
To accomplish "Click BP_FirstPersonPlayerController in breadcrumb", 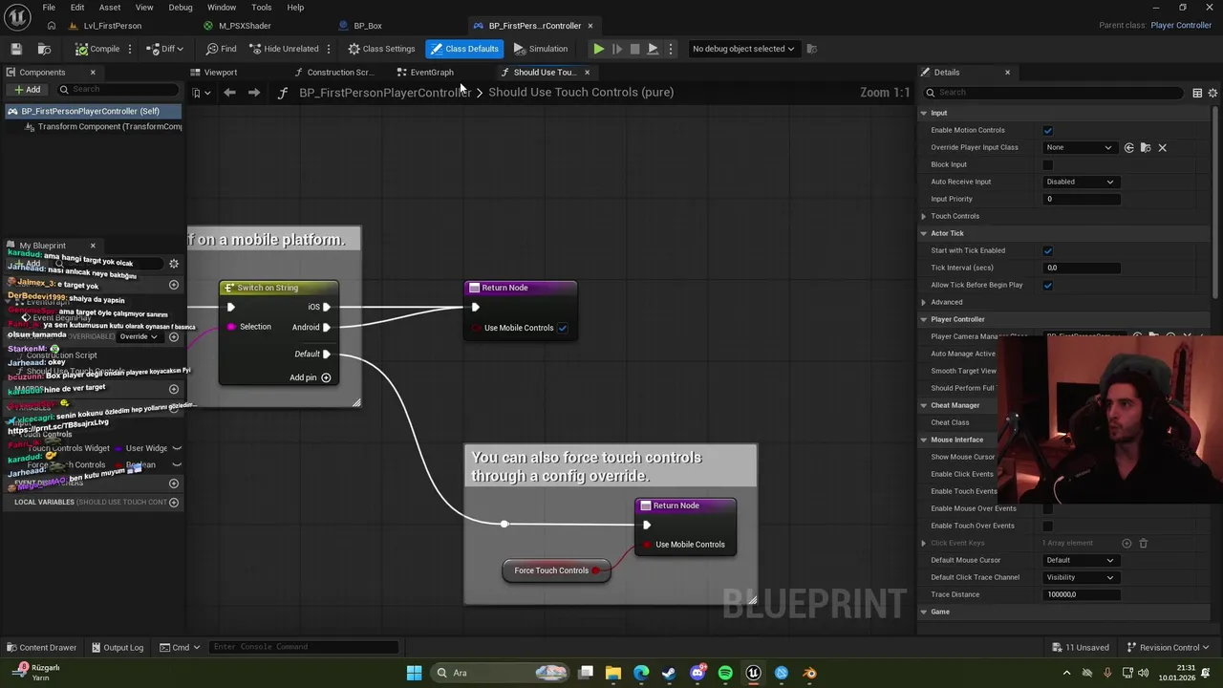I will pyautogui.click(x=385, y=93).
